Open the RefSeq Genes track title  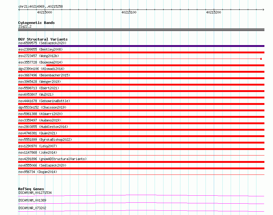(31, 189)
